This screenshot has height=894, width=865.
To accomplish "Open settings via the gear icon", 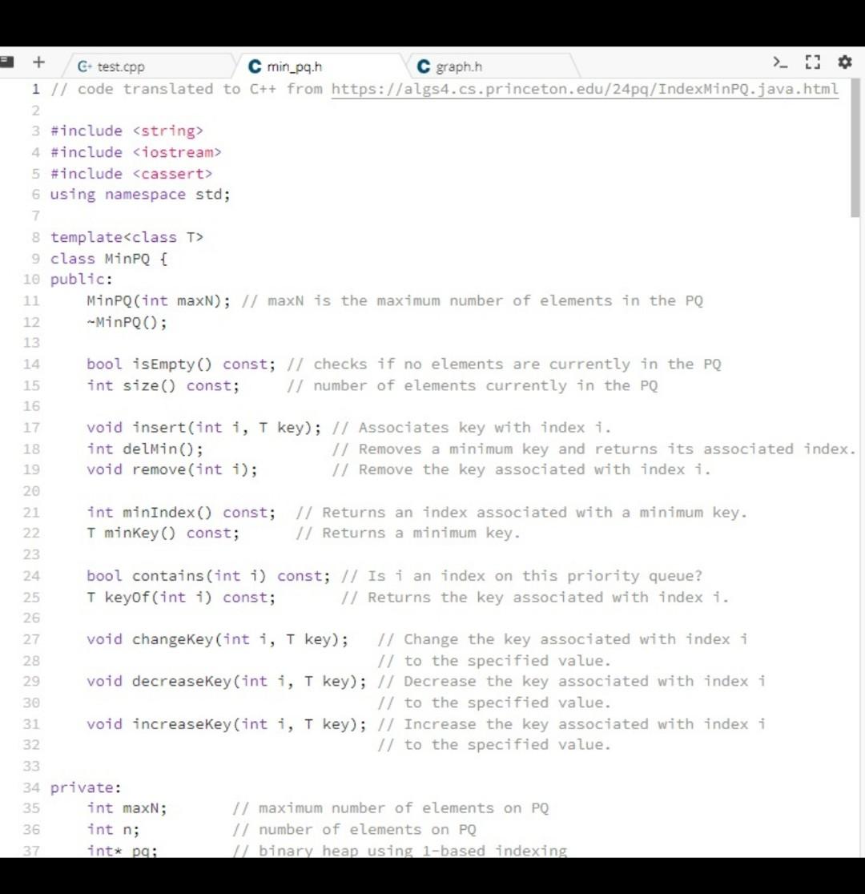I will tap(845, 61).
